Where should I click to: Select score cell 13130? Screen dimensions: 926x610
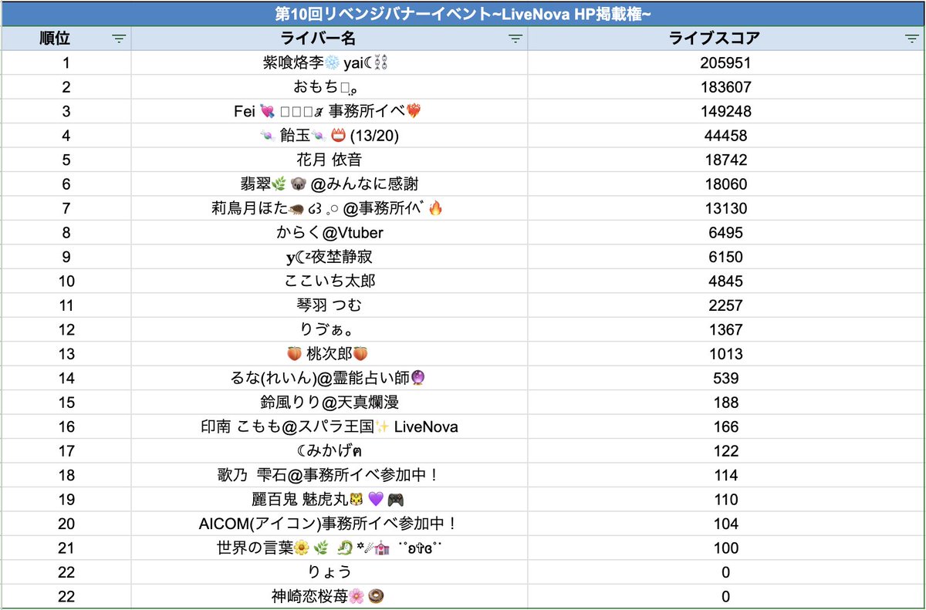(726, 209)
